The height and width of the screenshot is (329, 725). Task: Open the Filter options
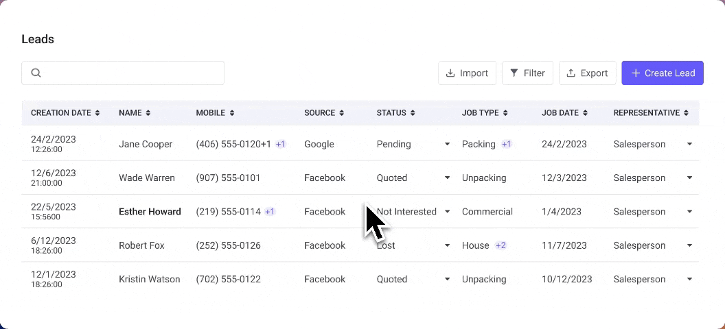[x=527, y=73]
